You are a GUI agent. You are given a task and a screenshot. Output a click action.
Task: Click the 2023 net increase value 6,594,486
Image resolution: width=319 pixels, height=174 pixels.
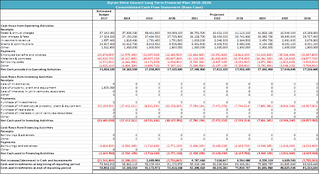[243, 160]
